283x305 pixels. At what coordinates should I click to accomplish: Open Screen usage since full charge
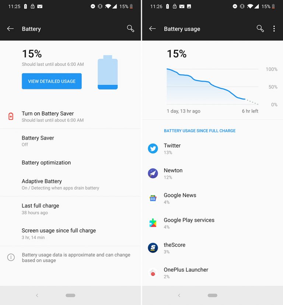coord(70,234)
